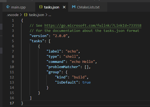Open the breadcrumb ellipsis symbol list
This screenshot has height=107, width=150.
point(50,15)
